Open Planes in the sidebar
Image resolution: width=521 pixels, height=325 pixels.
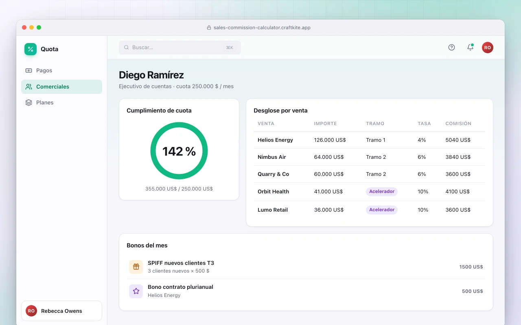61,102
